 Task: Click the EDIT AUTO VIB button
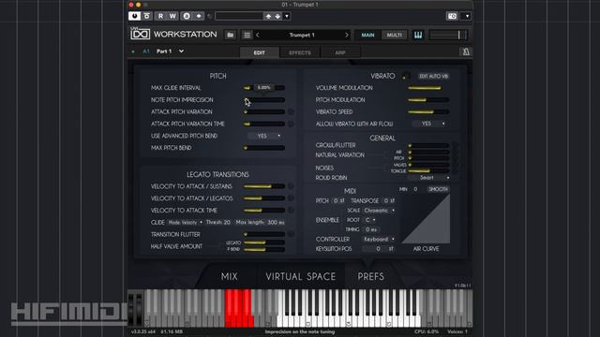point(433,76)
